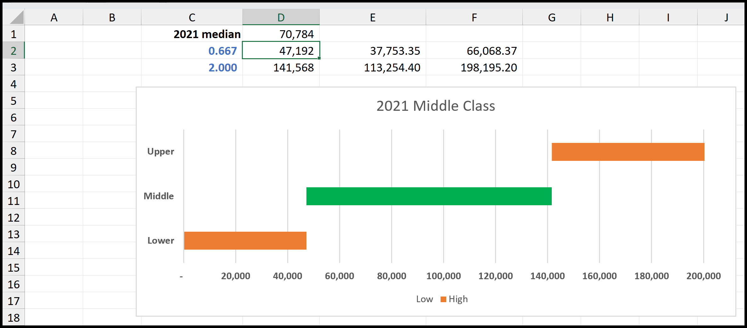Image resolution: width=747 pixels, height=328 pixels.
Task: Click the orange High legend marker
Action: tap(443, 299)
